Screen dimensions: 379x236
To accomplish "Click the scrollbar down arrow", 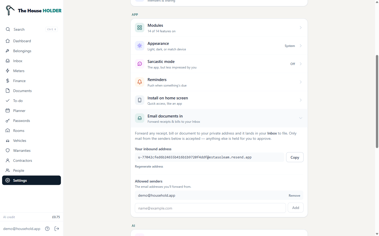I will coord(377,234).
